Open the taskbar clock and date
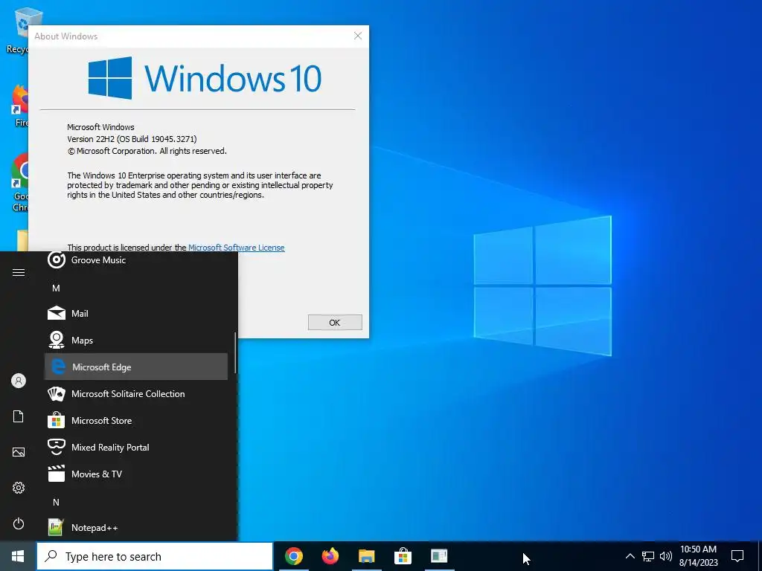The image size is (762, 571). (x=698, y=556)
